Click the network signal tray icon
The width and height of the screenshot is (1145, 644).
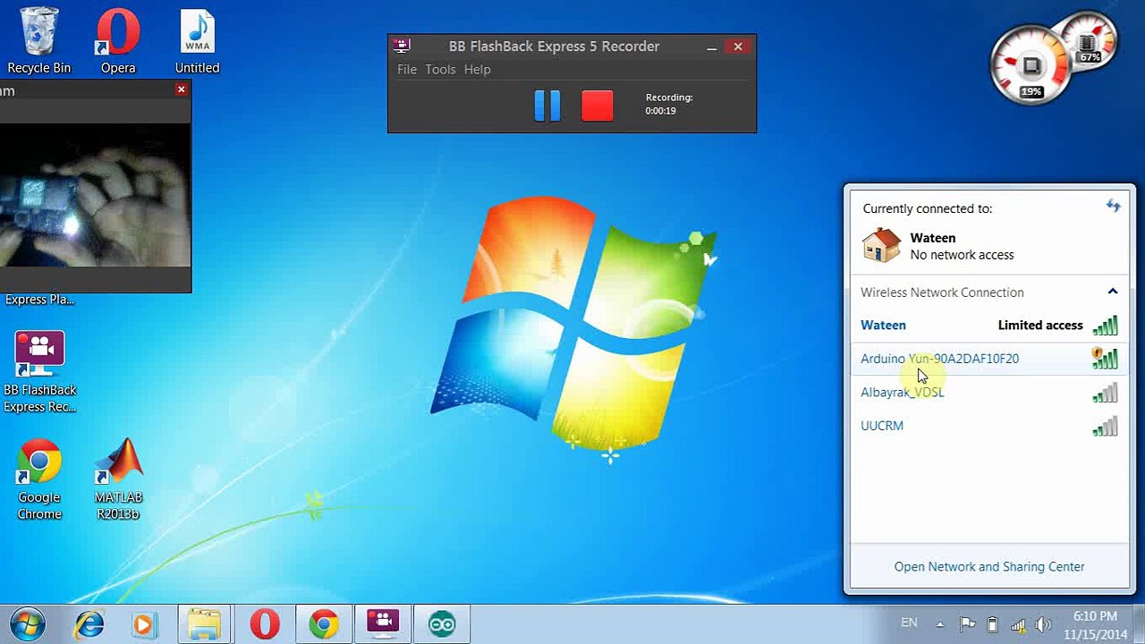point(1017,624)
